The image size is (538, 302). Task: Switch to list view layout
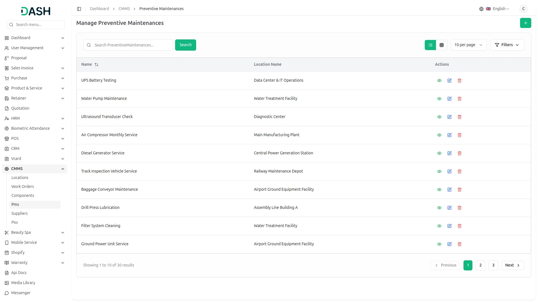pyautogui.click(x=430, y=45)
